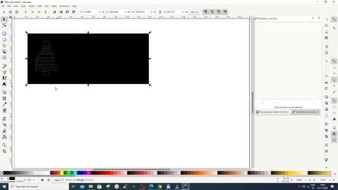338x190 pixels.
Task: Toggle the first affect-transform button after units
Action: 205,12
